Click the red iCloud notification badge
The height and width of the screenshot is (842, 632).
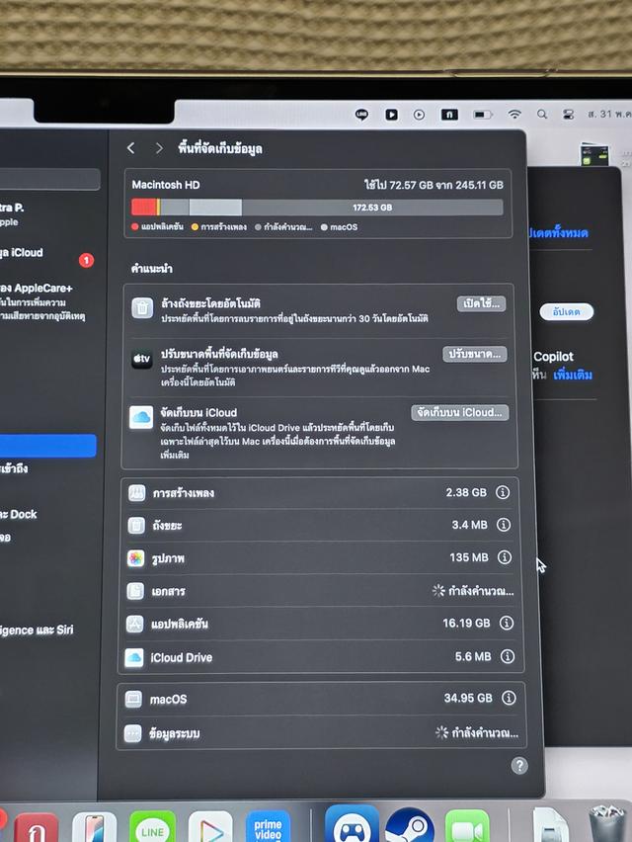86,261
